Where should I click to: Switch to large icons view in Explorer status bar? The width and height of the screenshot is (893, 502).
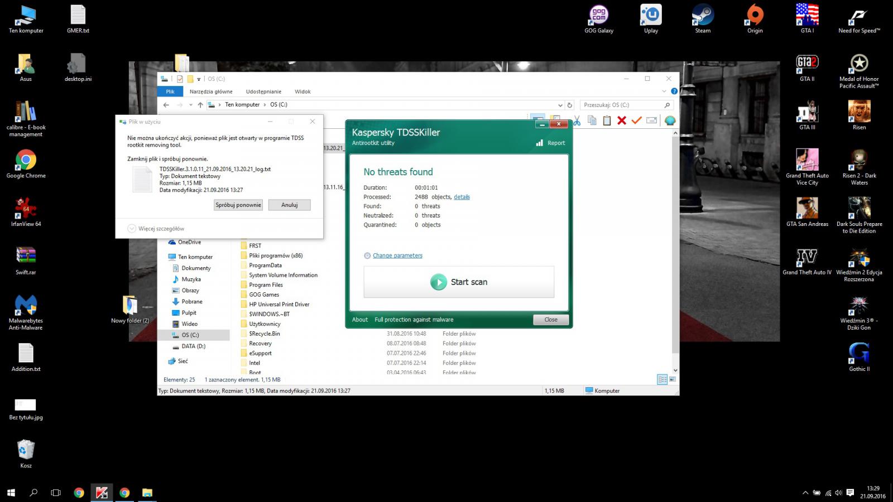point(673,379)
